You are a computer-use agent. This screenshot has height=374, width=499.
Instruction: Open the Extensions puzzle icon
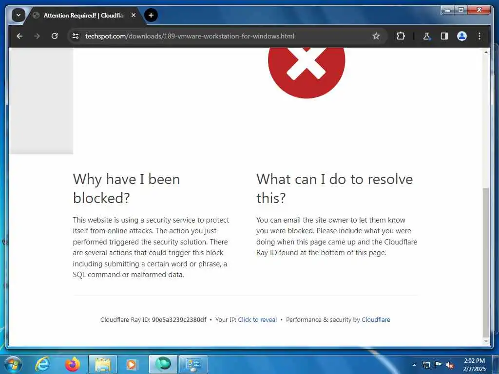pos(401,36)
